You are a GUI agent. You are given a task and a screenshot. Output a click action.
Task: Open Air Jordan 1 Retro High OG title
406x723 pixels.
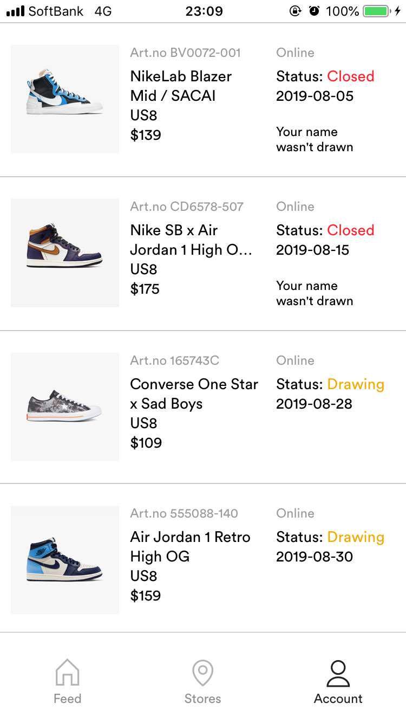click(191, 546)
